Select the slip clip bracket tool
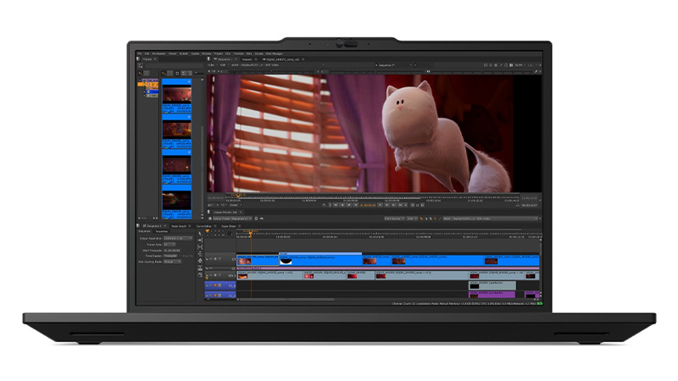 pyautogui.click(x=200, y=246)
